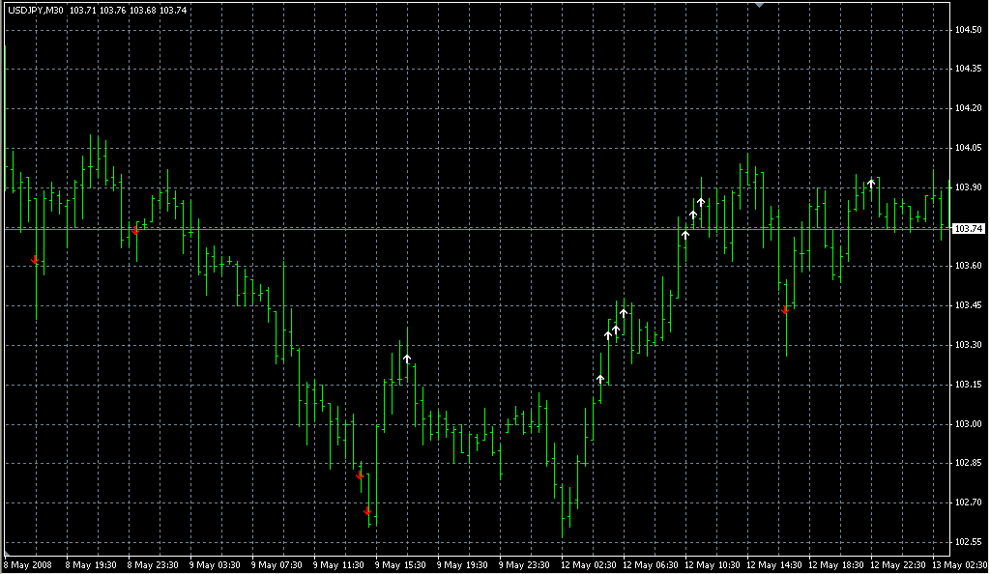Viewport: 990px width, 574px height.
Task: Click the red sell arrow above 8 May 23:30
Action: (135, 230)
